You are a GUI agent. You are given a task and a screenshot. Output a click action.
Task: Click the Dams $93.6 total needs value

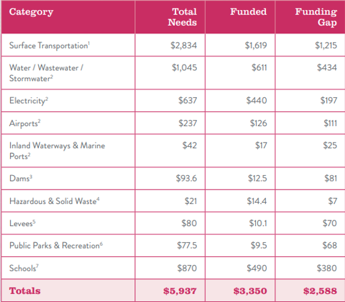186,178
